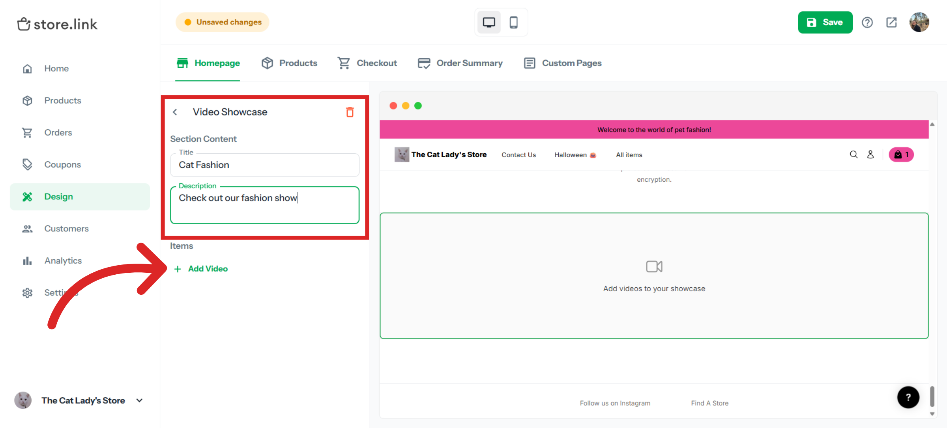The width and height of the screenshot is (947, 428).
Task: Click the Contact Us preview link
Action: (518, 155)
